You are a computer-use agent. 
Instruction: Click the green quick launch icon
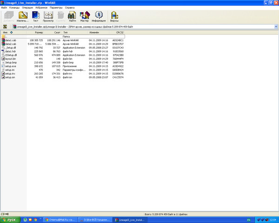click(x=25, y=220)
